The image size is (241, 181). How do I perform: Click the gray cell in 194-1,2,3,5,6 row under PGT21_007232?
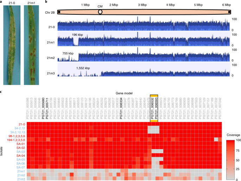click(216, 140)
